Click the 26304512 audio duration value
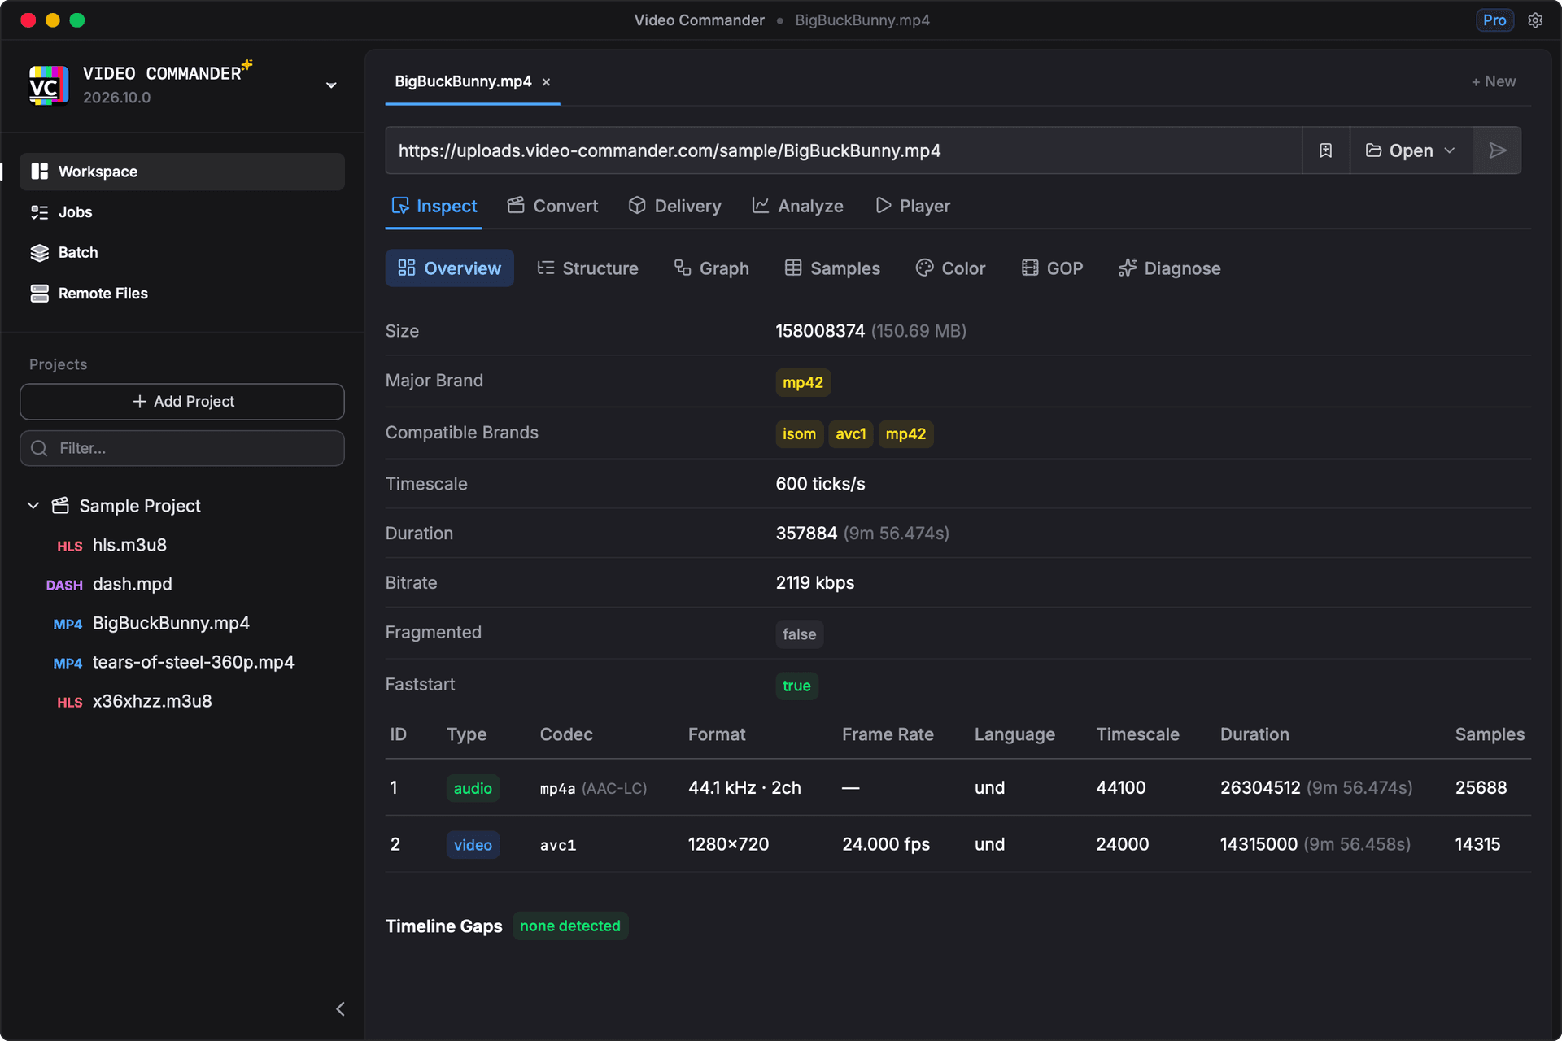 1260,788
